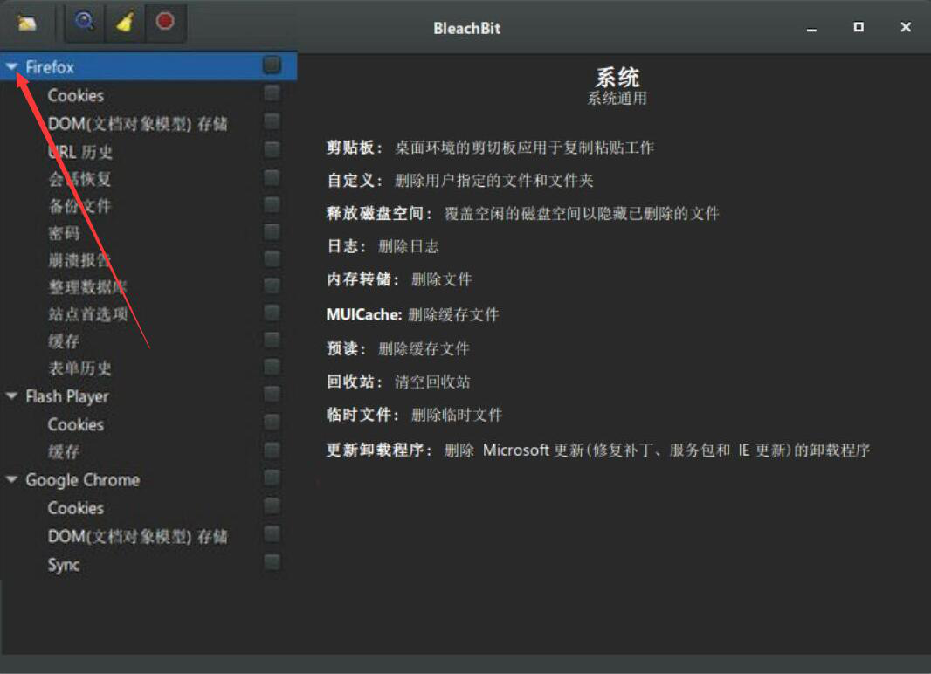Collapse the Firefox tree group
This screenshot has height=674, width=931.
[12, 67]
